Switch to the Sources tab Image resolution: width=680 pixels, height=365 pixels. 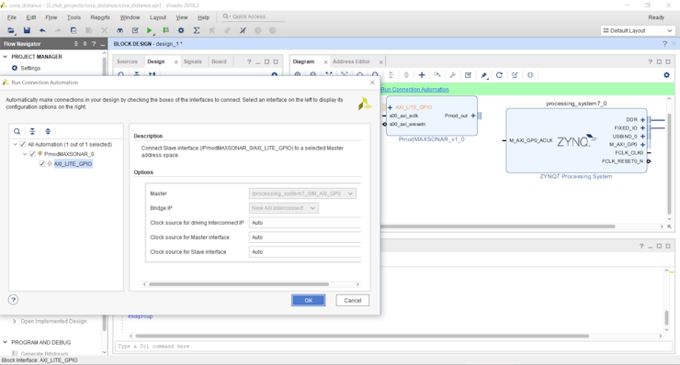pyautogui.click(x=127, y=61)
